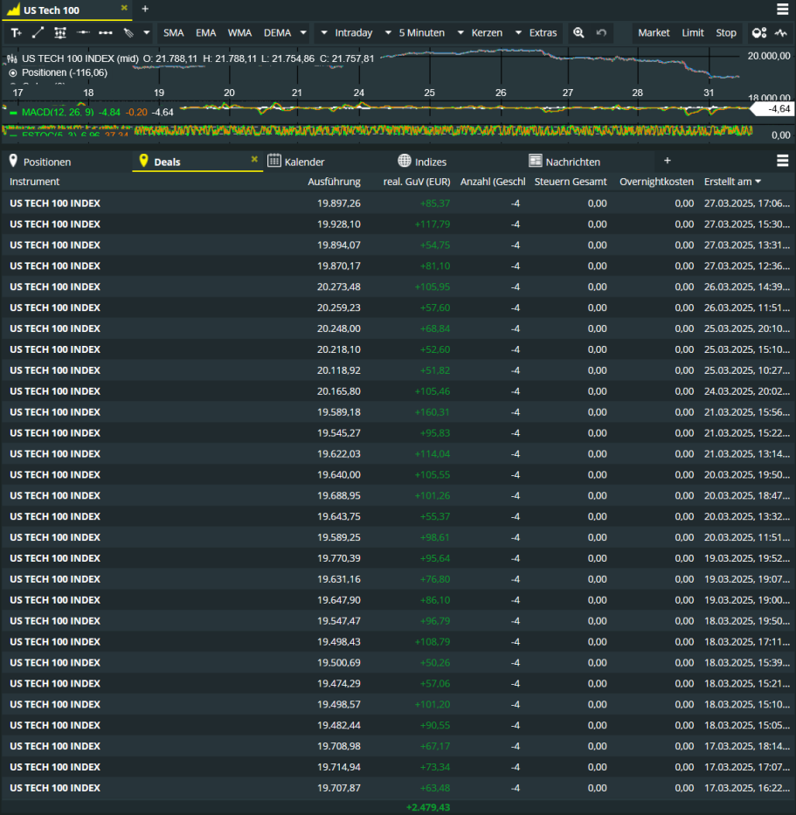Click the waveform chart icon

[x=781, y=32]
